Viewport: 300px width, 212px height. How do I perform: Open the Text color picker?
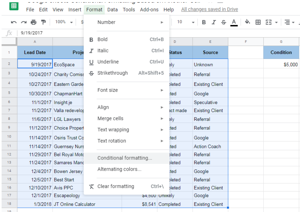point(233,22)
